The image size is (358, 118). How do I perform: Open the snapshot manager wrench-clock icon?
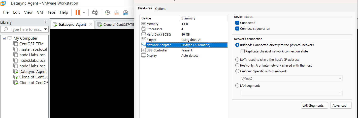[125, 12]
